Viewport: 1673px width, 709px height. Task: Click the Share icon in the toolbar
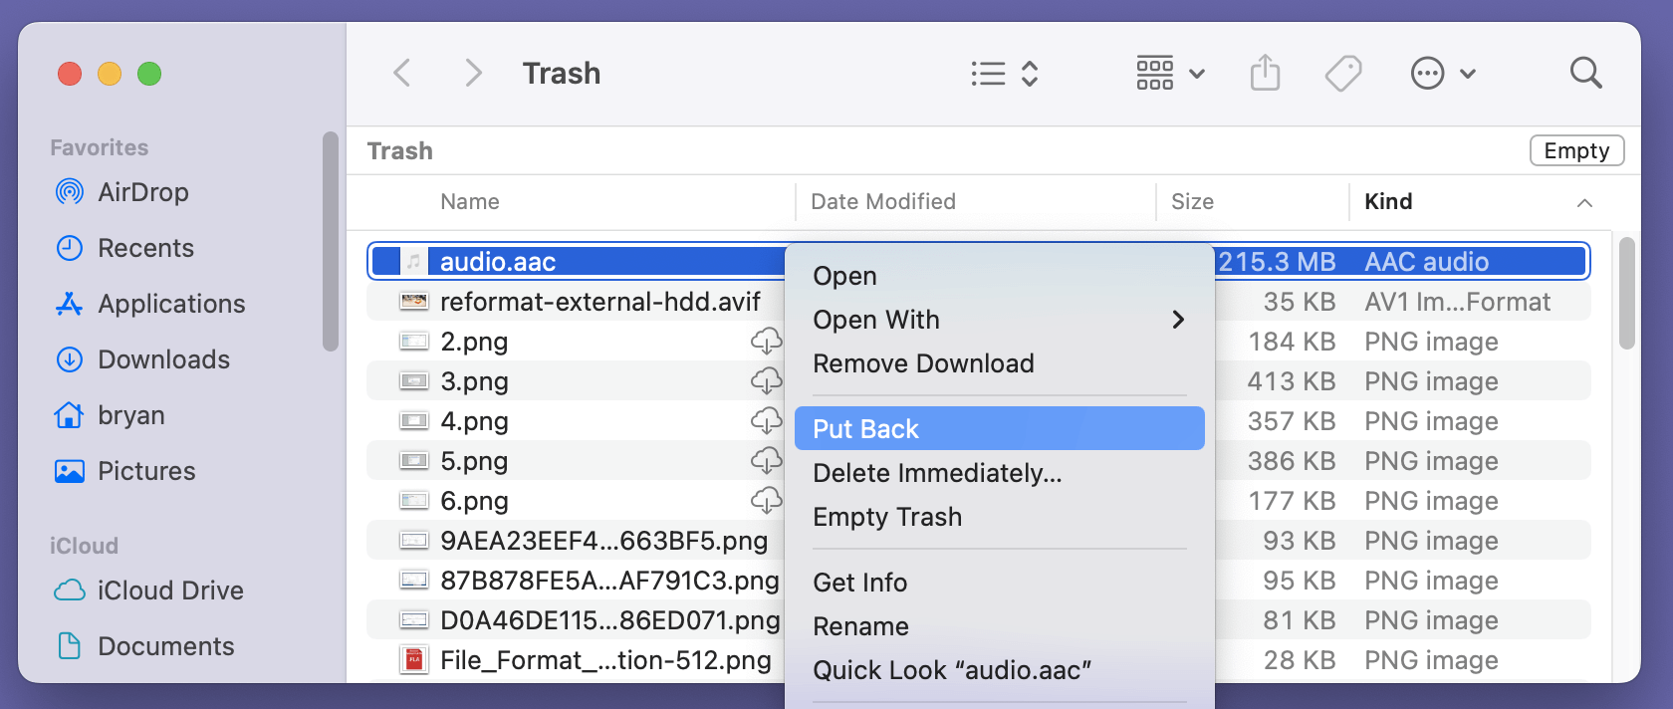[x=1265, y=73]
